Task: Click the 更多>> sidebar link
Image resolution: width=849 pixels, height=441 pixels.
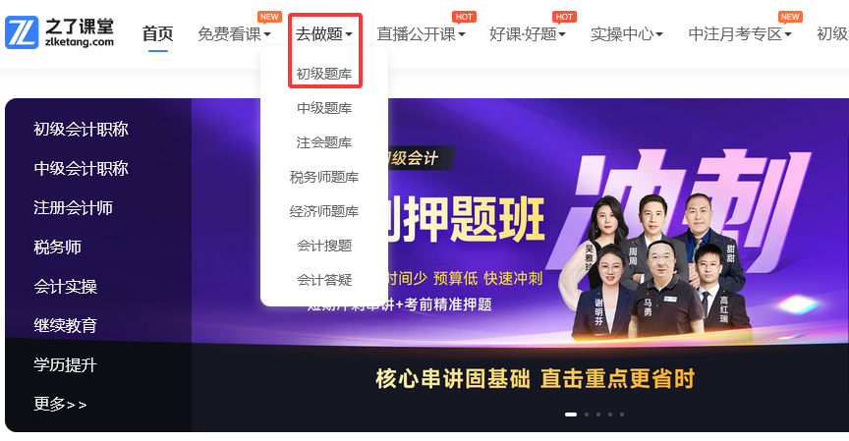Action: pyautogui.click(x=60, y=404)
